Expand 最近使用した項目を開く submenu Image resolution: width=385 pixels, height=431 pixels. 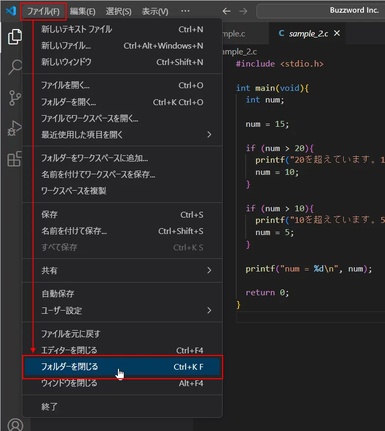click(122, 135)
